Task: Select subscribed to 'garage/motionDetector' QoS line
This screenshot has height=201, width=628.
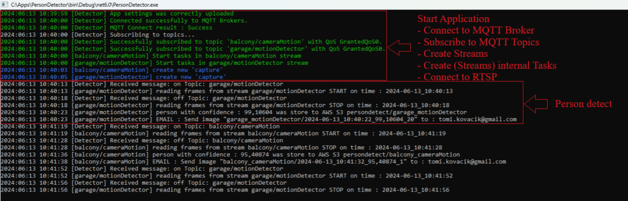Action: pos(193,49)
